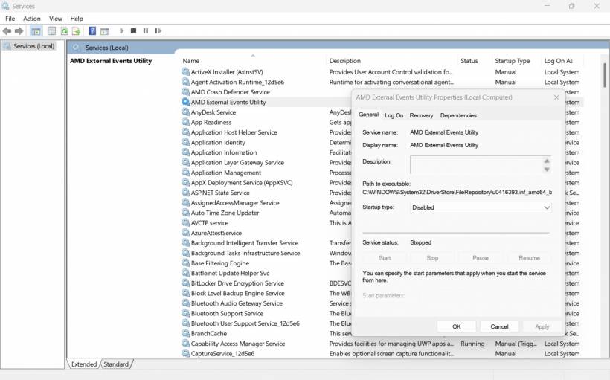Click gear icon of ActiveX Installer service
The width and height of the screenshot is (610, 380).
point(185,71)
